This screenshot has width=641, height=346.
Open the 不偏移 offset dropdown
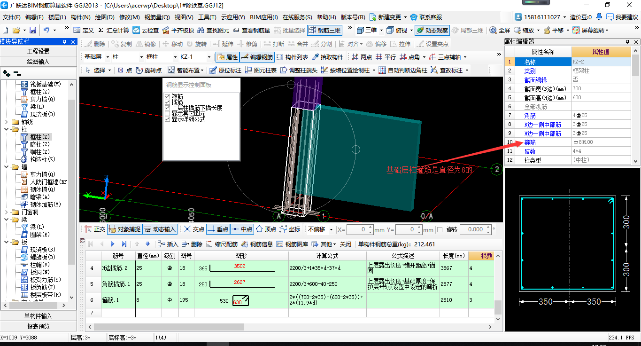click(x=332, y=229)
